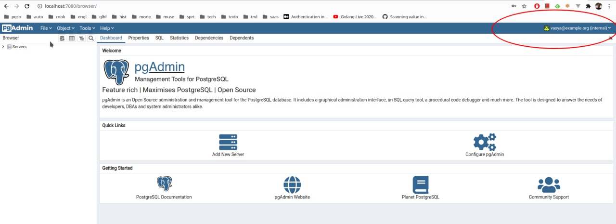Open the Query Tool icon in Browser panel

pos(62,38)
